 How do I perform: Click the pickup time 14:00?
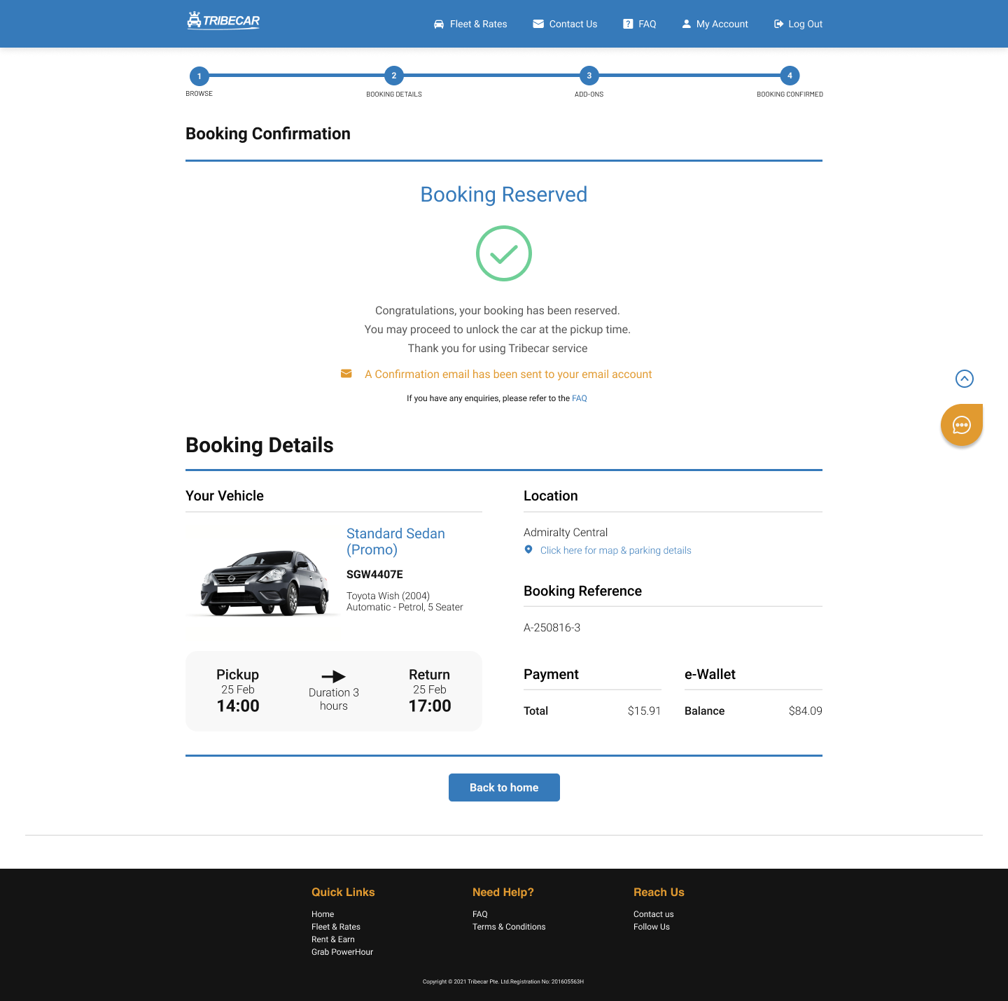pos(238,706)
